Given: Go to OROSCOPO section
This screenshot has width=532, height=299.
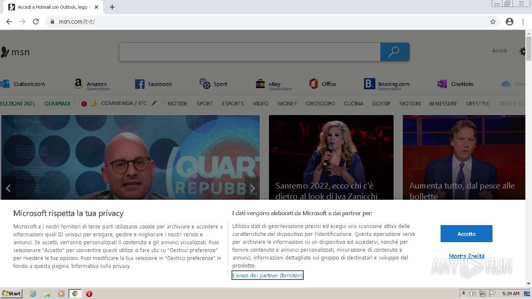Looking at the screenshot, I should click(x=320, y=103).
